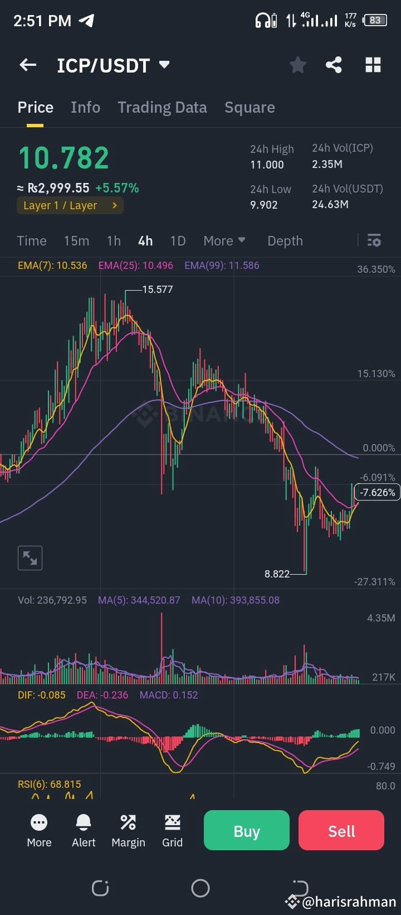Expand the Layer 1 / Layer tag
The width and height of the screenshot is (401, 915).
click(70, 205)
